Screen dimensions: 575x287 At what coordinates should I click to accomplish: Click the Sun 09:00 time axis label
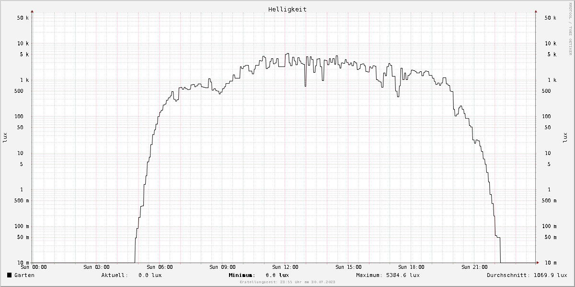[x=223, y=267]
